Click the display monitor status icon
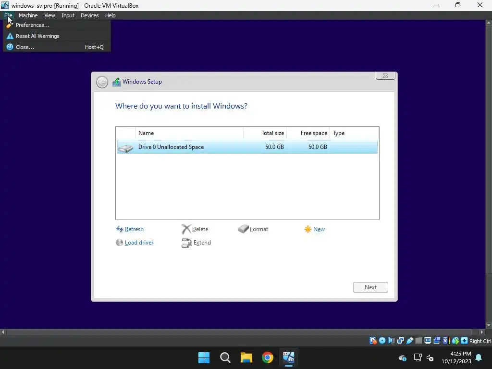 tap(428, 341)
